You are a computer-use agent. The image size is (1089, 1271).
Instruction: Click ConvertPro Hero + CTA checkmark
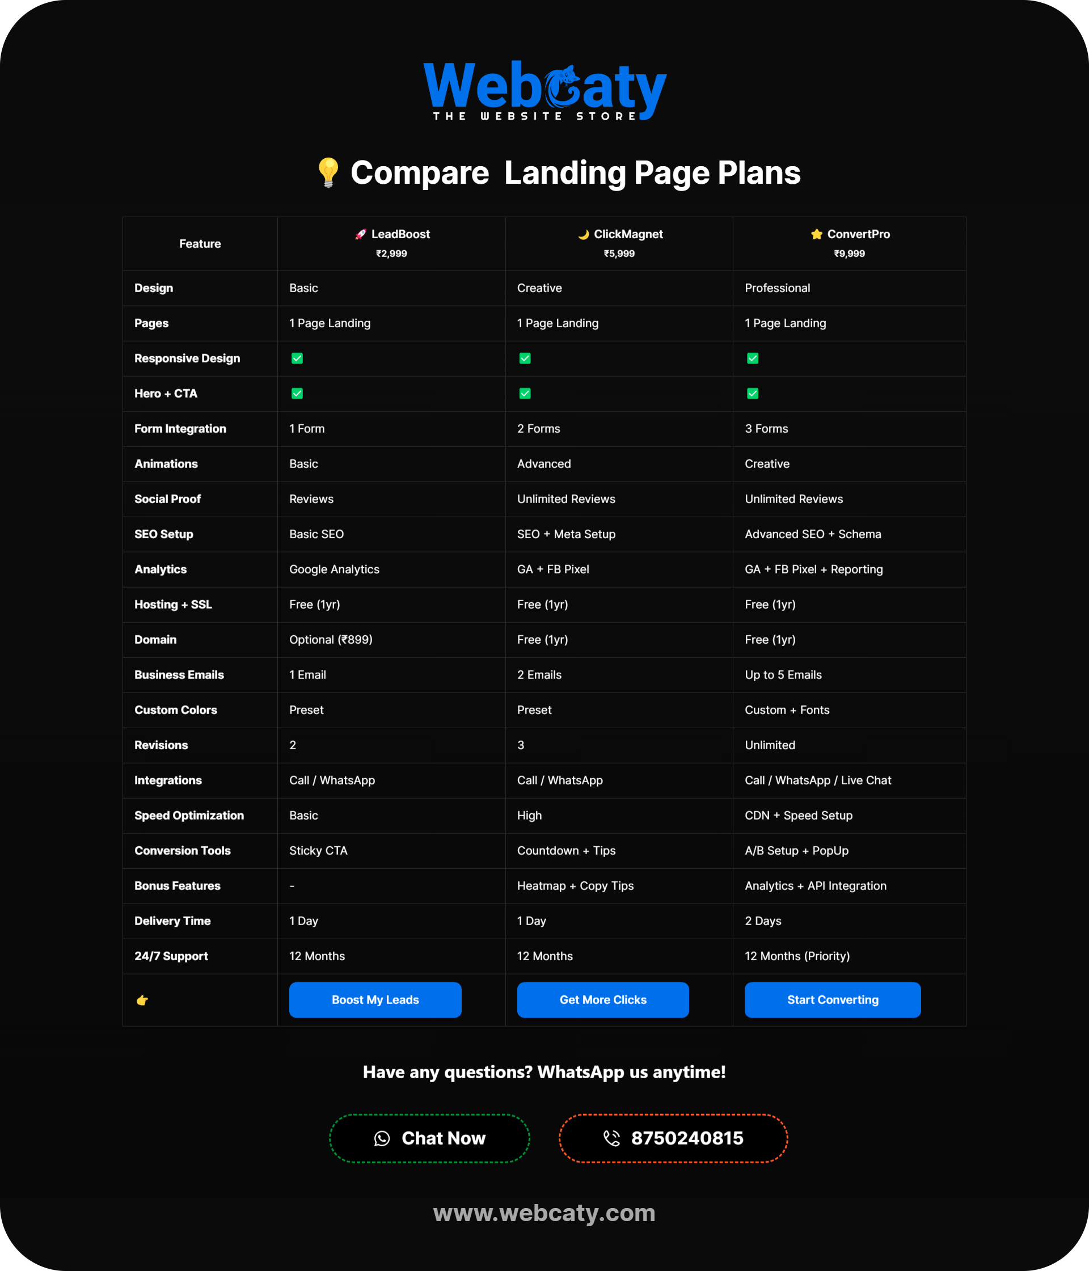coord(752,393)
